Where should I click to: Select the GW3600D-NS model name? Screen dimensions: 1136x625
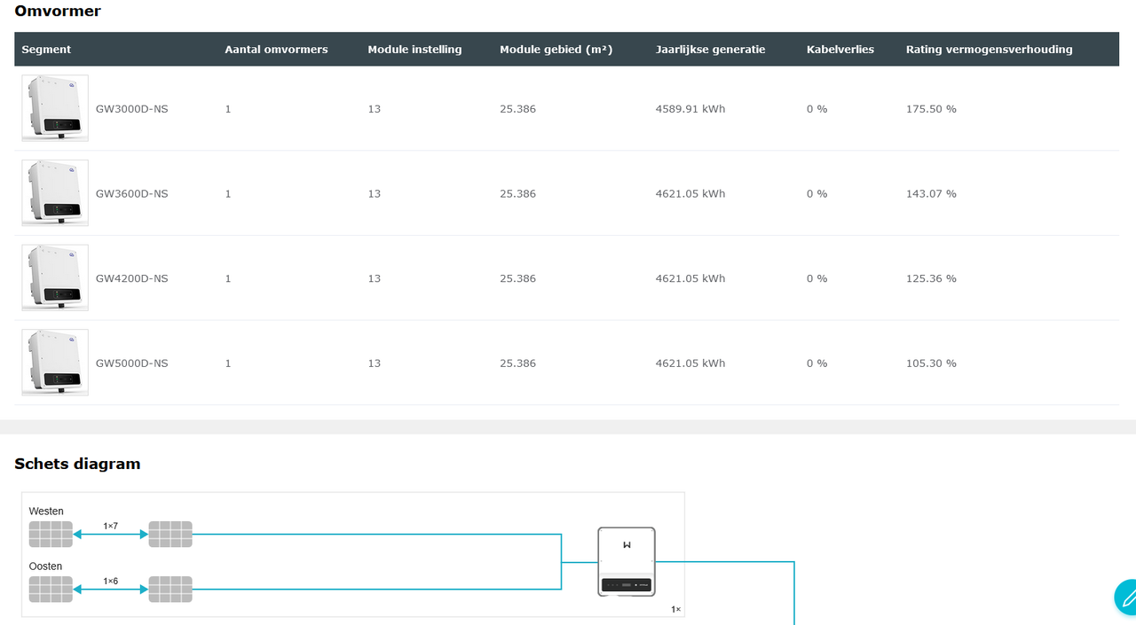tap(131, 193)
